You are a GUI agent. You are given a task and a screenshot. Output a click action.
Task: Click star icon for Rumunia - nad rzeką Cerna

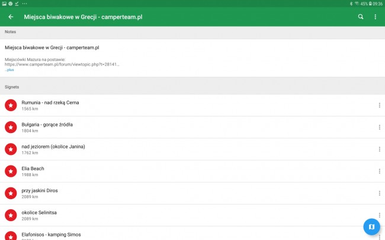click(11, 105)
